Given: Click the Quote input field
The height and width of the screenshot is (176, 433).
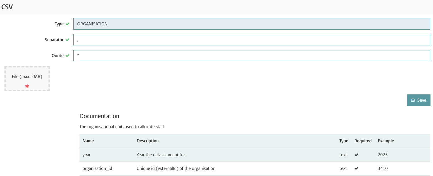Looking at the screenshot, I should (252, 56).
